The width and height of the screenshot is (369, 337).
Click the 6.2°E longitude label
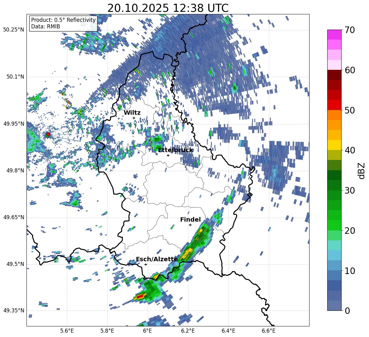point(188,331)
